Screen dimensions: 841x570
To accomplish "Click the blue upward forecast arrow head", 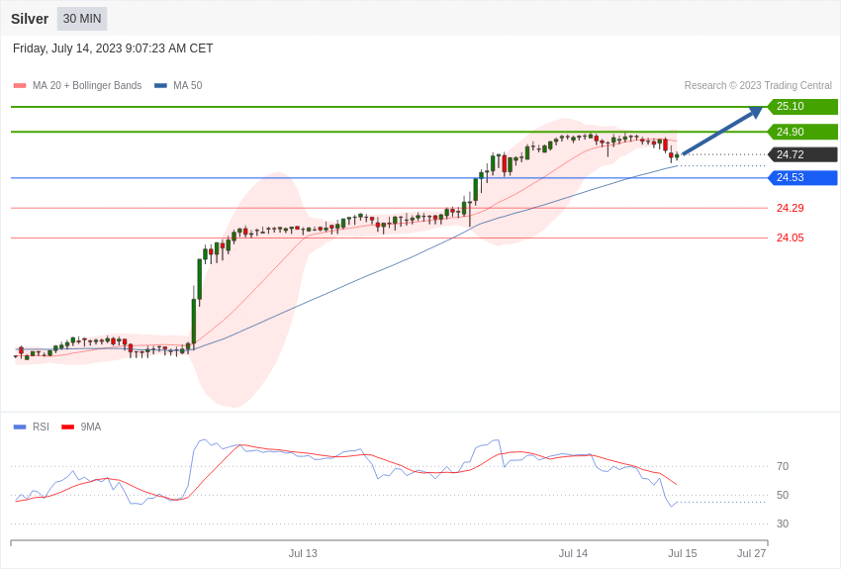I will 756,112.
